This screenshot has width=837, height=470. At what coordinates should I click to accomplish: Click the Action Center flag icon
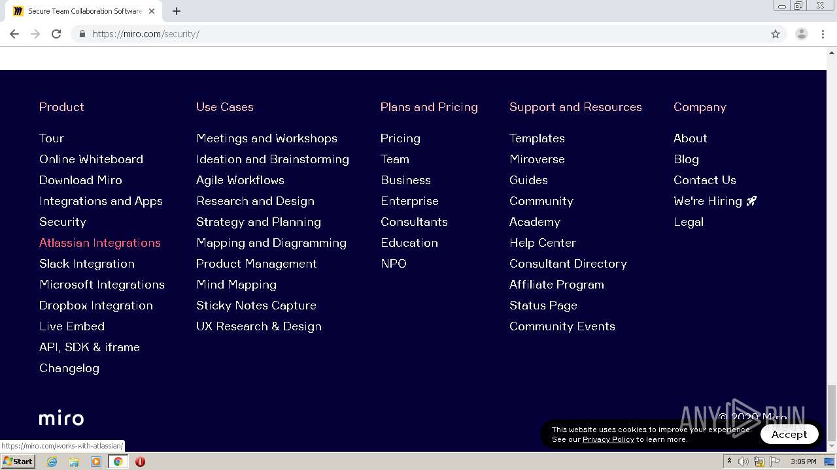(x=775, y=462)
